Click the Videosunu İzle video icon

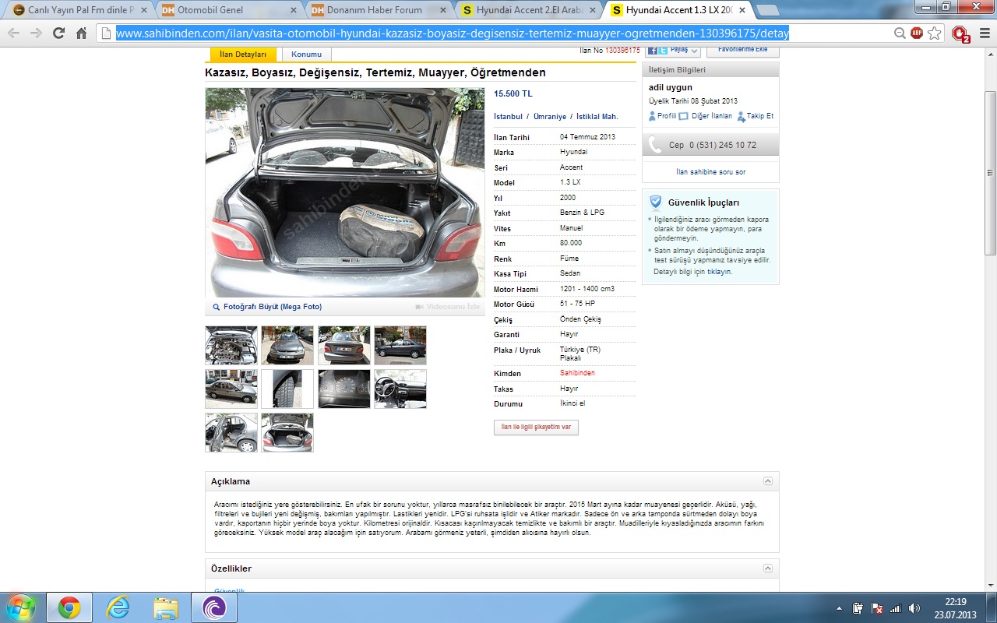[x=419, y=307]
